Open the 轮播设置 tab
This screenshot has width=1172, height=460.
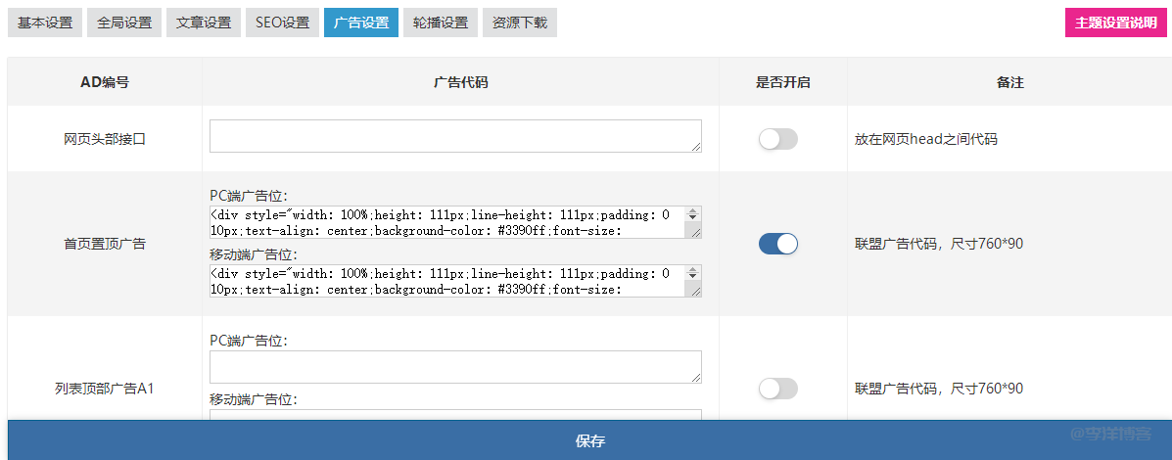[441, 23]
